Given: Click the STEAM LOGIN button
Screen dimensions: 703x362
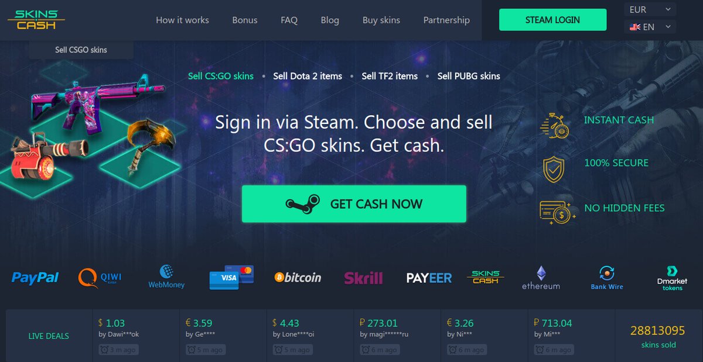Looking at the screenshot, I should tap(552, 20).
